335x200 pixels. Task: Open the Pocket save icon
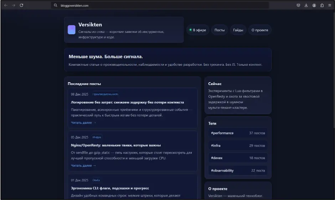(x=298, y=5)
